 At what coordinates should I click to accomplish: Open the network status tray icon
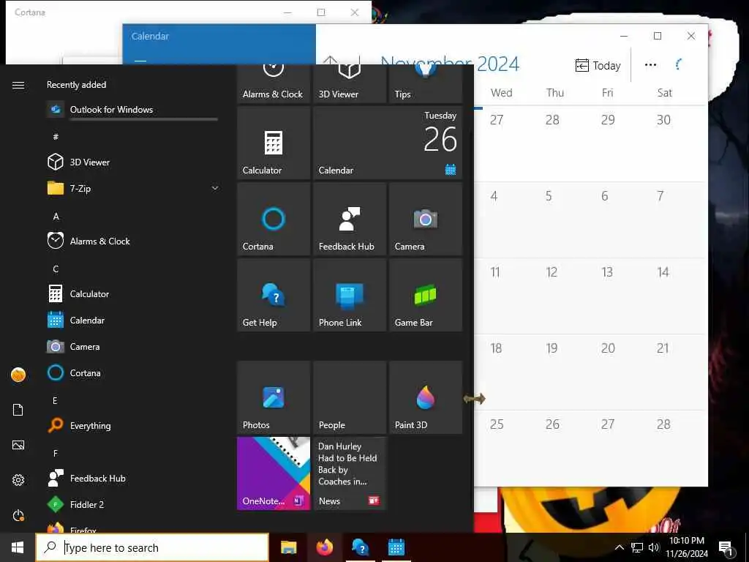(637, 547)
